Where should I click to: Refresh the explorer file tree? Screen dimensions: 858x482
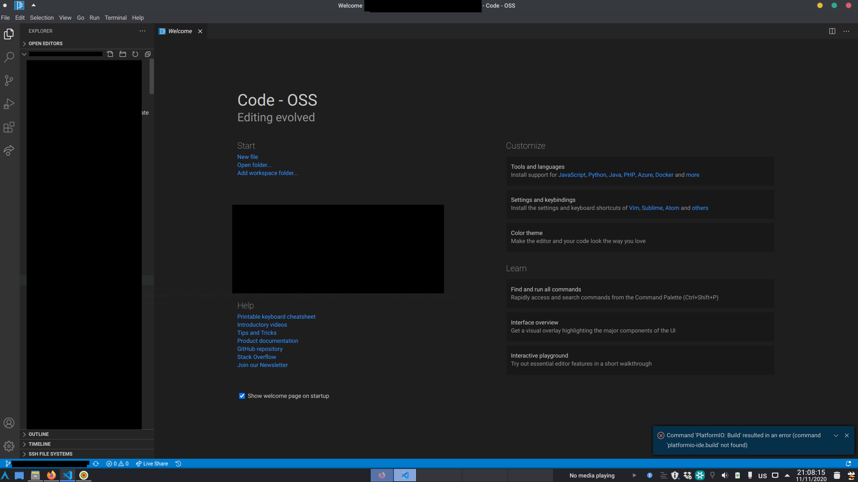136,54
